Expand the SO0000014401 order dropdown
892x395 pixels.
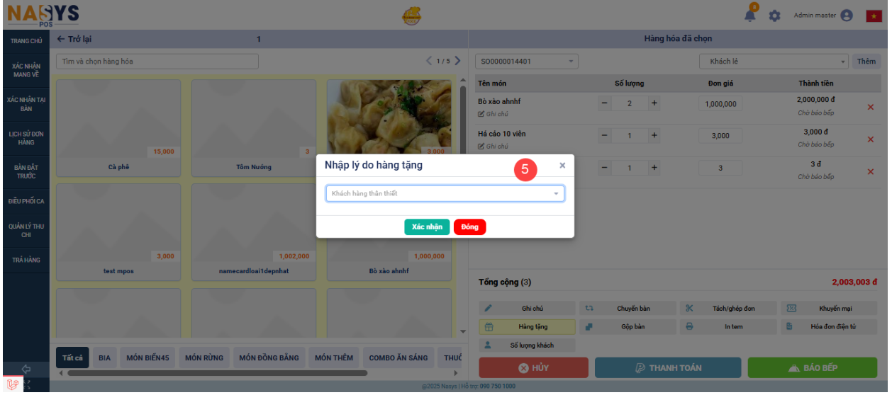point(526,62)
